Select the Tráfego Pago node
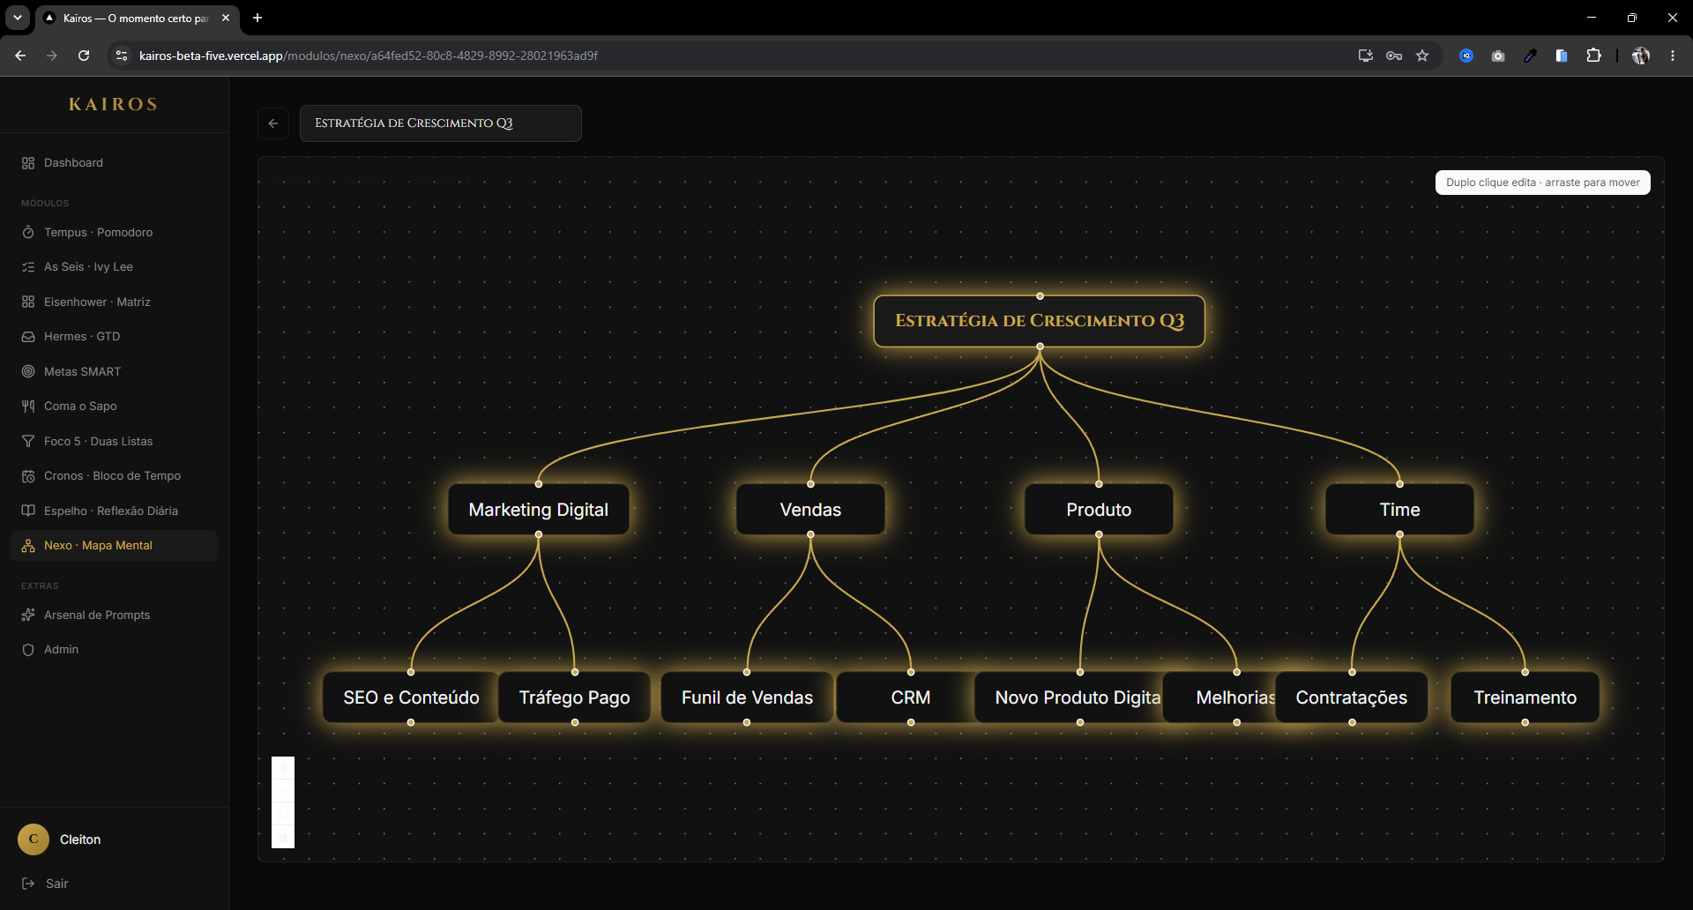1693x910 pixels. [574, 697]
